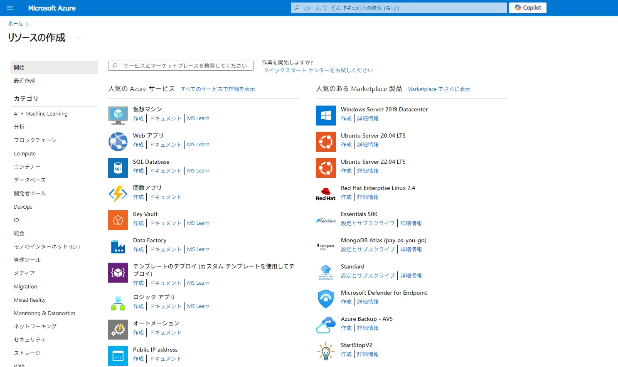618x367 pixels.
Task: Click the Web アプリ globe icon
Action: pyautogui.click(x=118, y=142)
